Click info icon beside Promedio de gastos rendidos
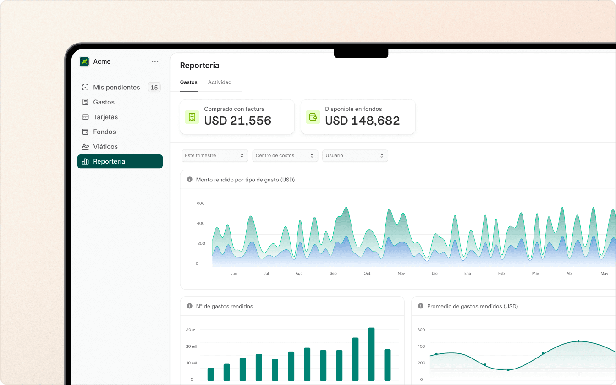Viewport: 616px width, 385px height. click(421, 306)
